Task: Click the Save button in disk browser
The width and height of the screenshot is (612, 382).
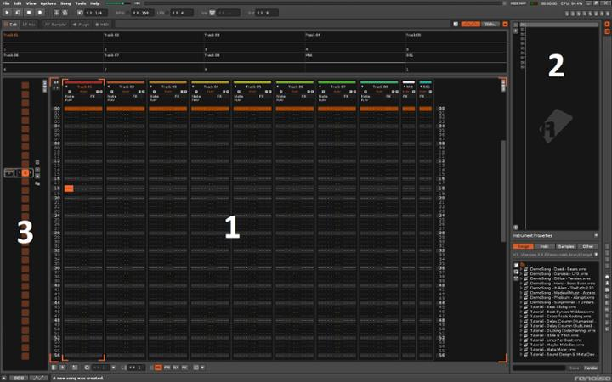Action: pos(574,368)
